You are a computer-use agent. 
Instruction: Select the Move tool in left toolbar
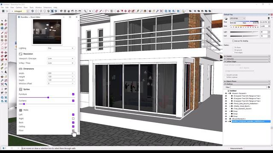coord(2,52)
